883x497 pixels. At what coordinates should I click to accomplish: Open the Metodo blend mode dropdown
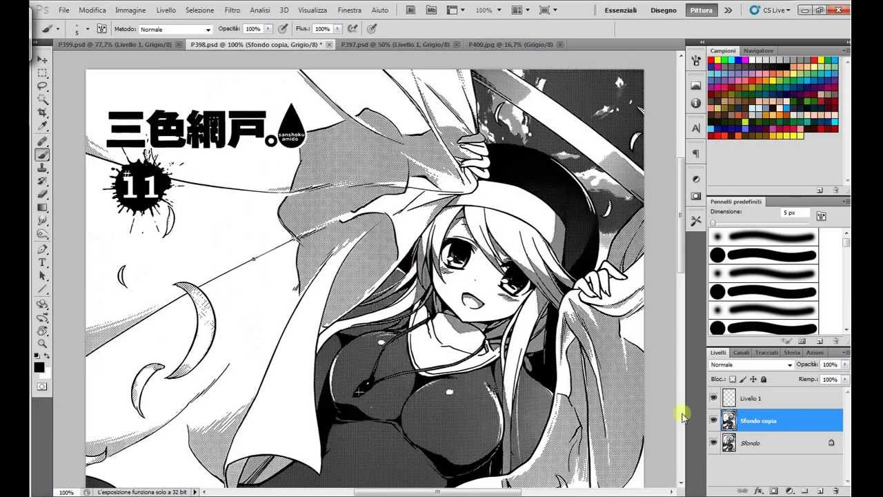tap(175, 30)
